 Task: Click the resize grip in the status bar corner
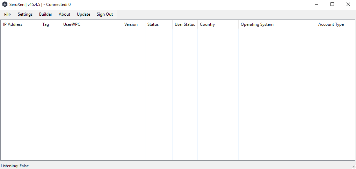[x=353, y=166]
